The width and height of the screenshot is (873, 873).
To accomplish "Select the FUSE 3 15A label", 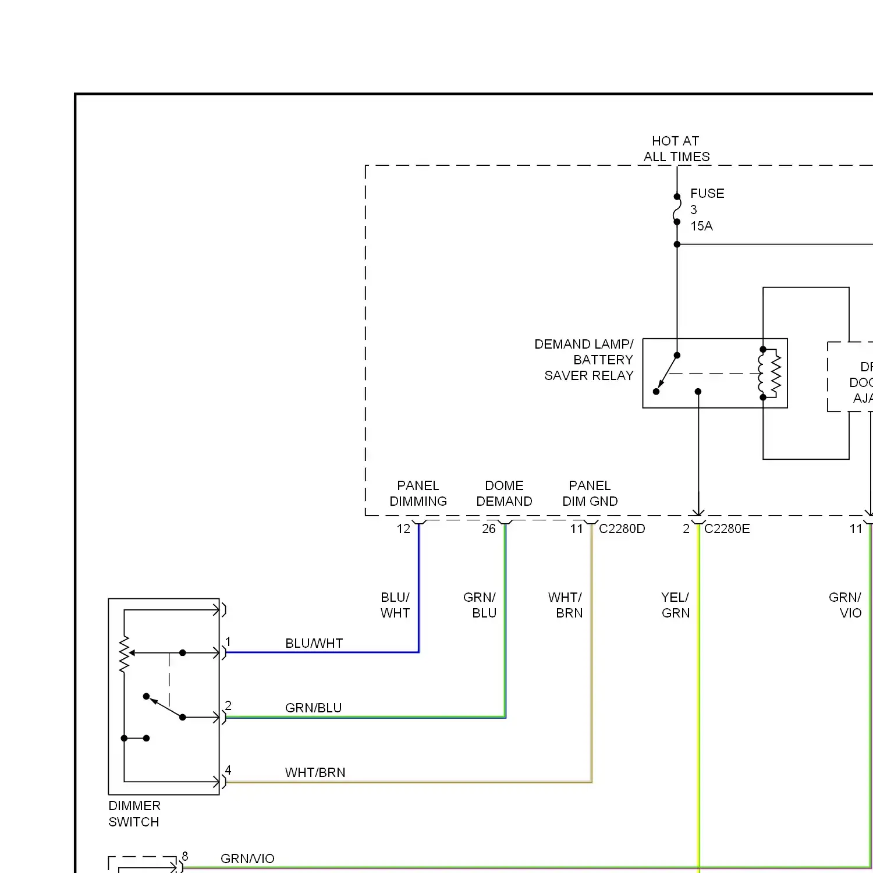I will pos(707,210).
